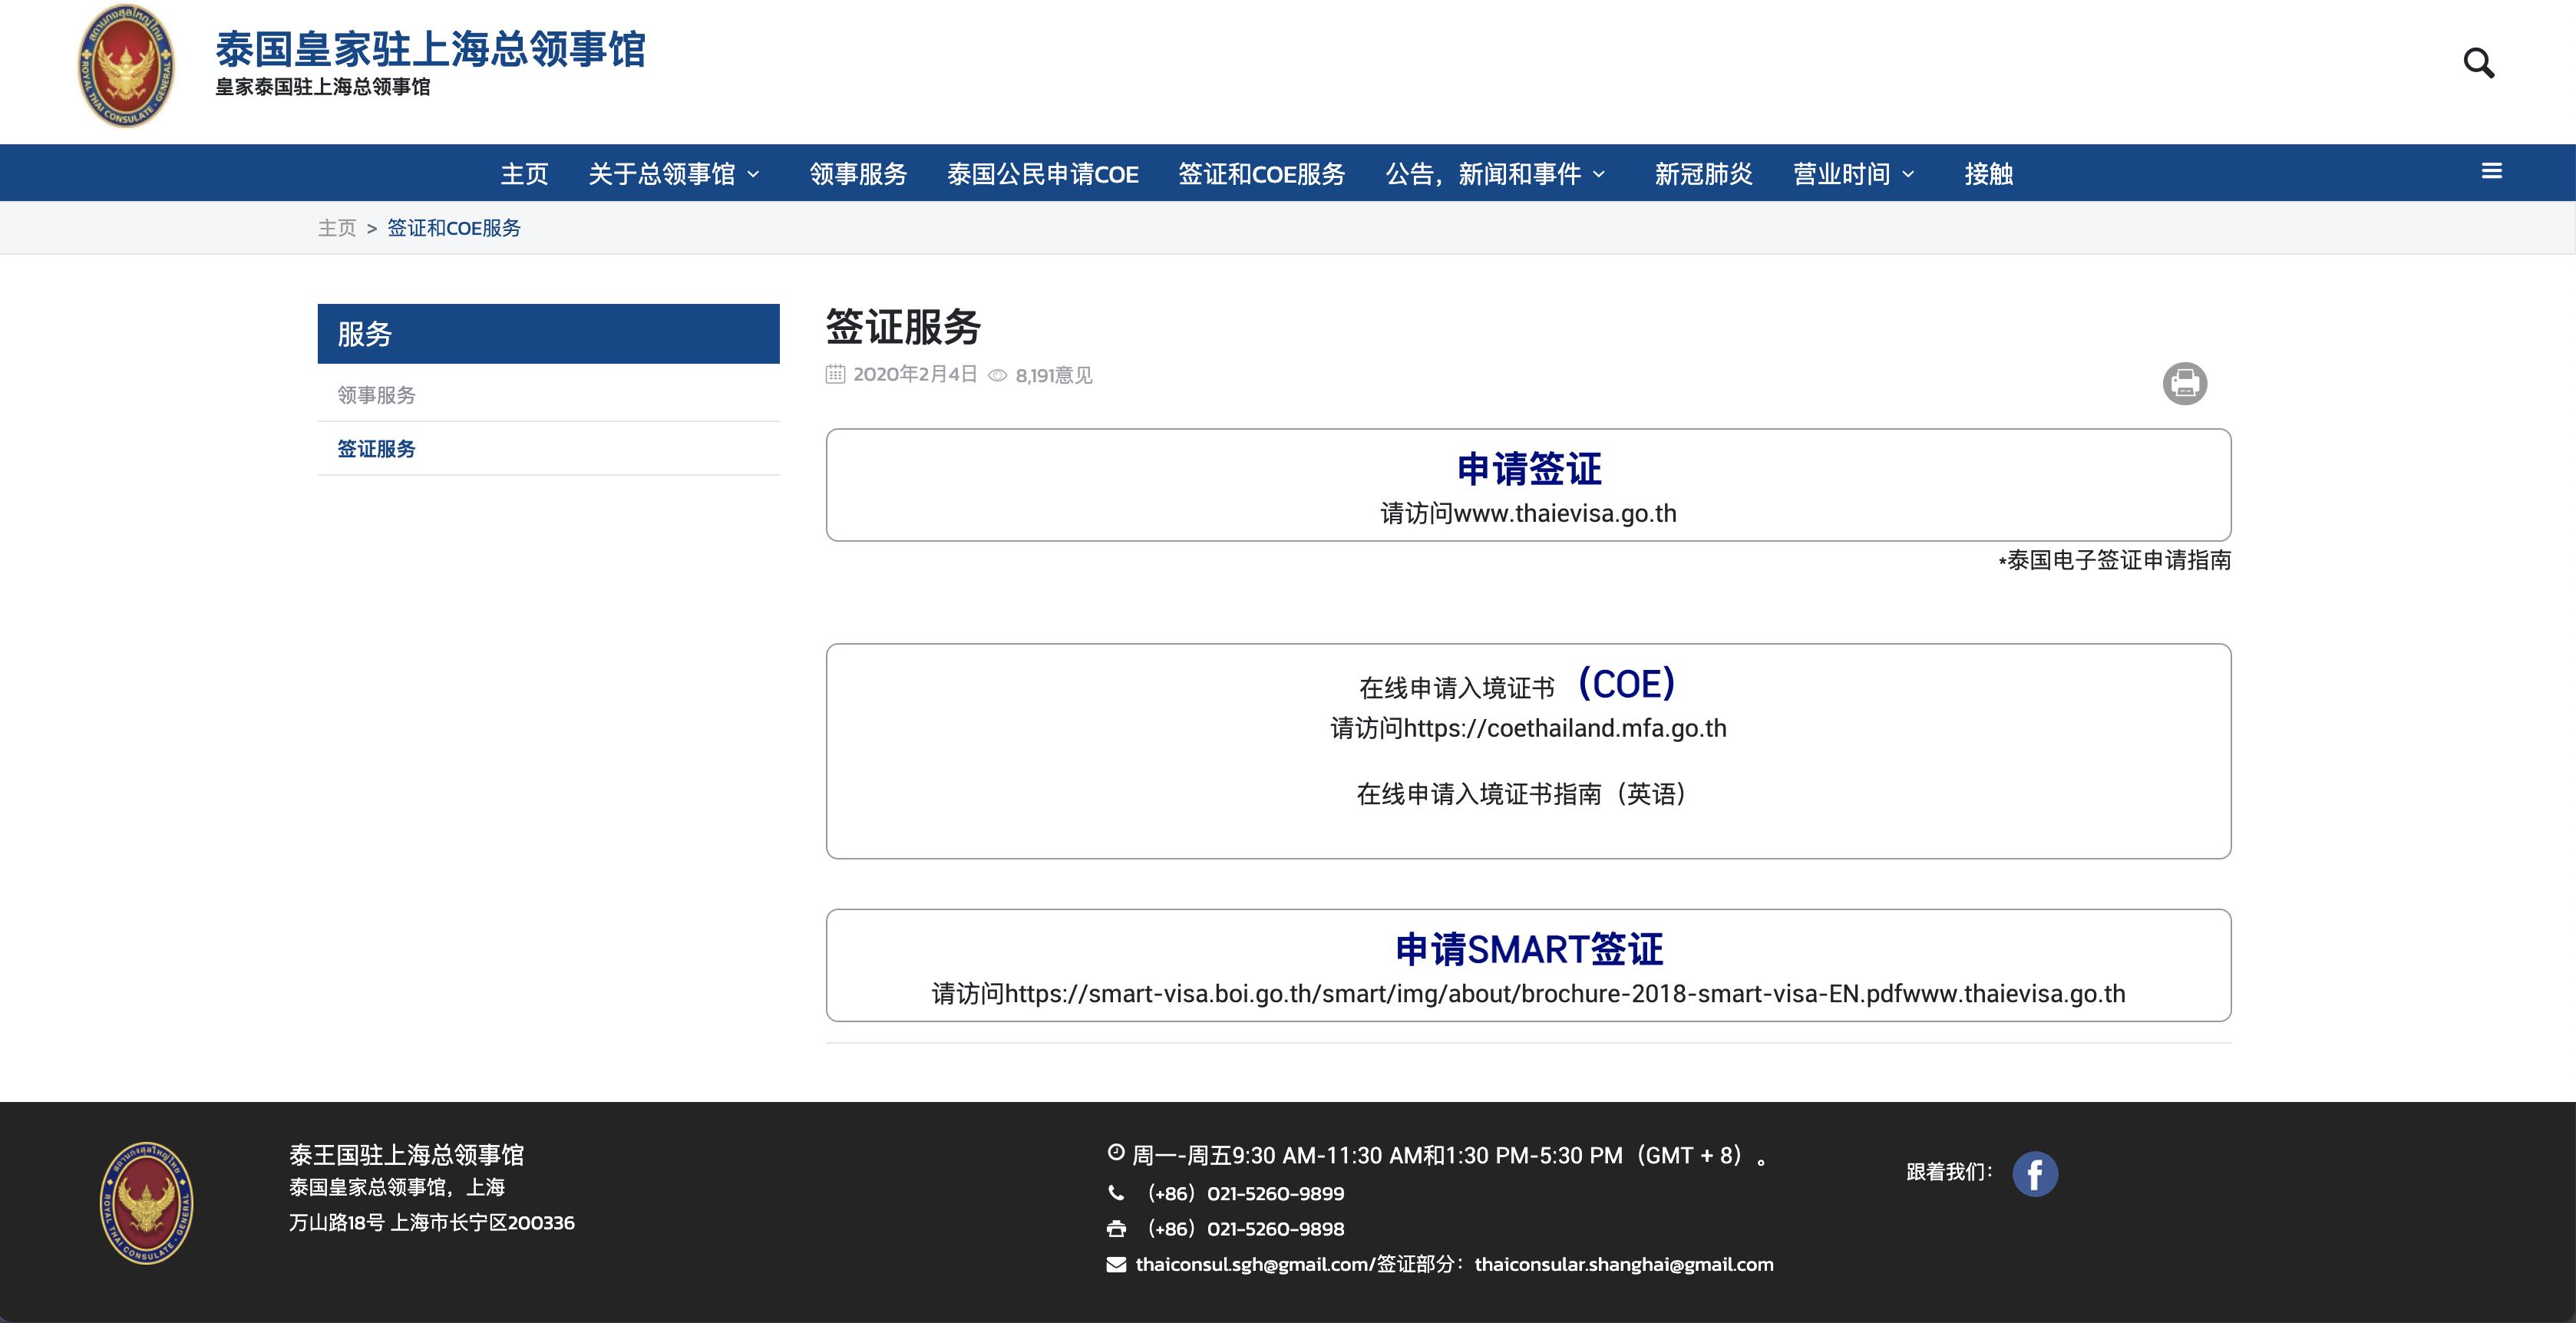This screenshot has width=2576, height=1323.
Task: Open the site search magnifier icon
Action: coord(2481,62)
